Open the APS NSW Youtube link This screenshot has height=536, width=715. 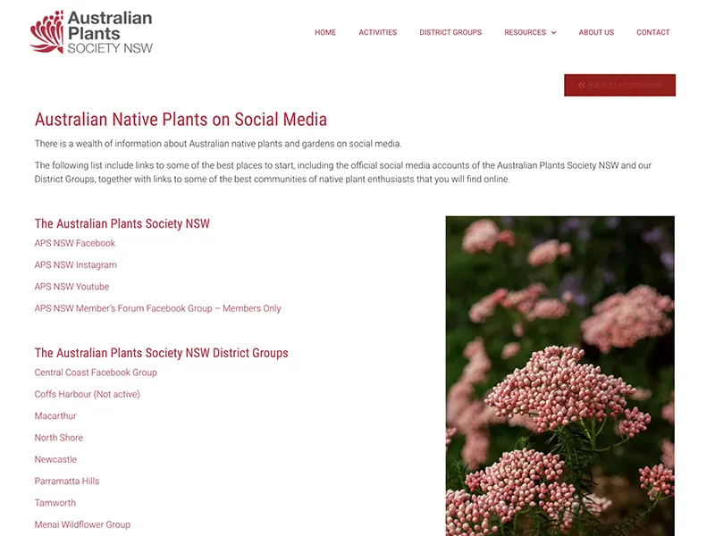[x=71, y=287]
